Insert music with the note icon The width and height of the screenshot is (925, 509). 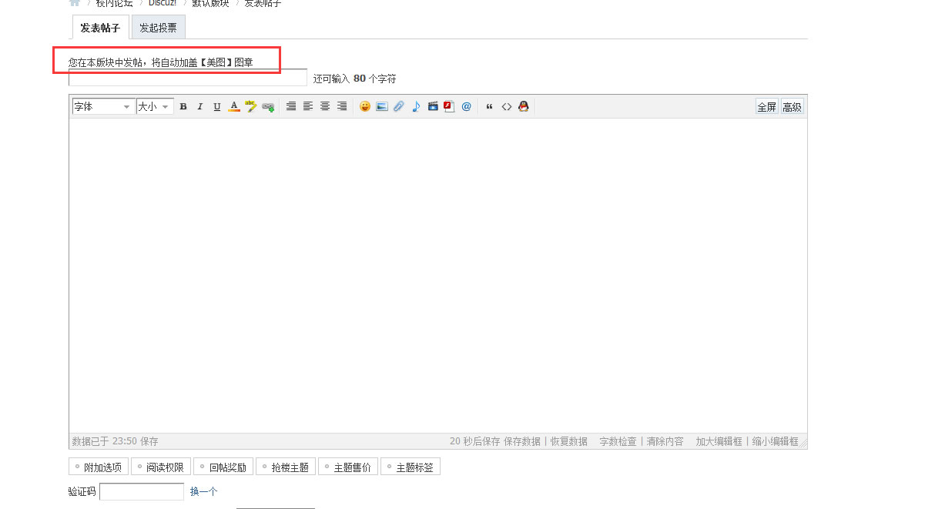416,107
